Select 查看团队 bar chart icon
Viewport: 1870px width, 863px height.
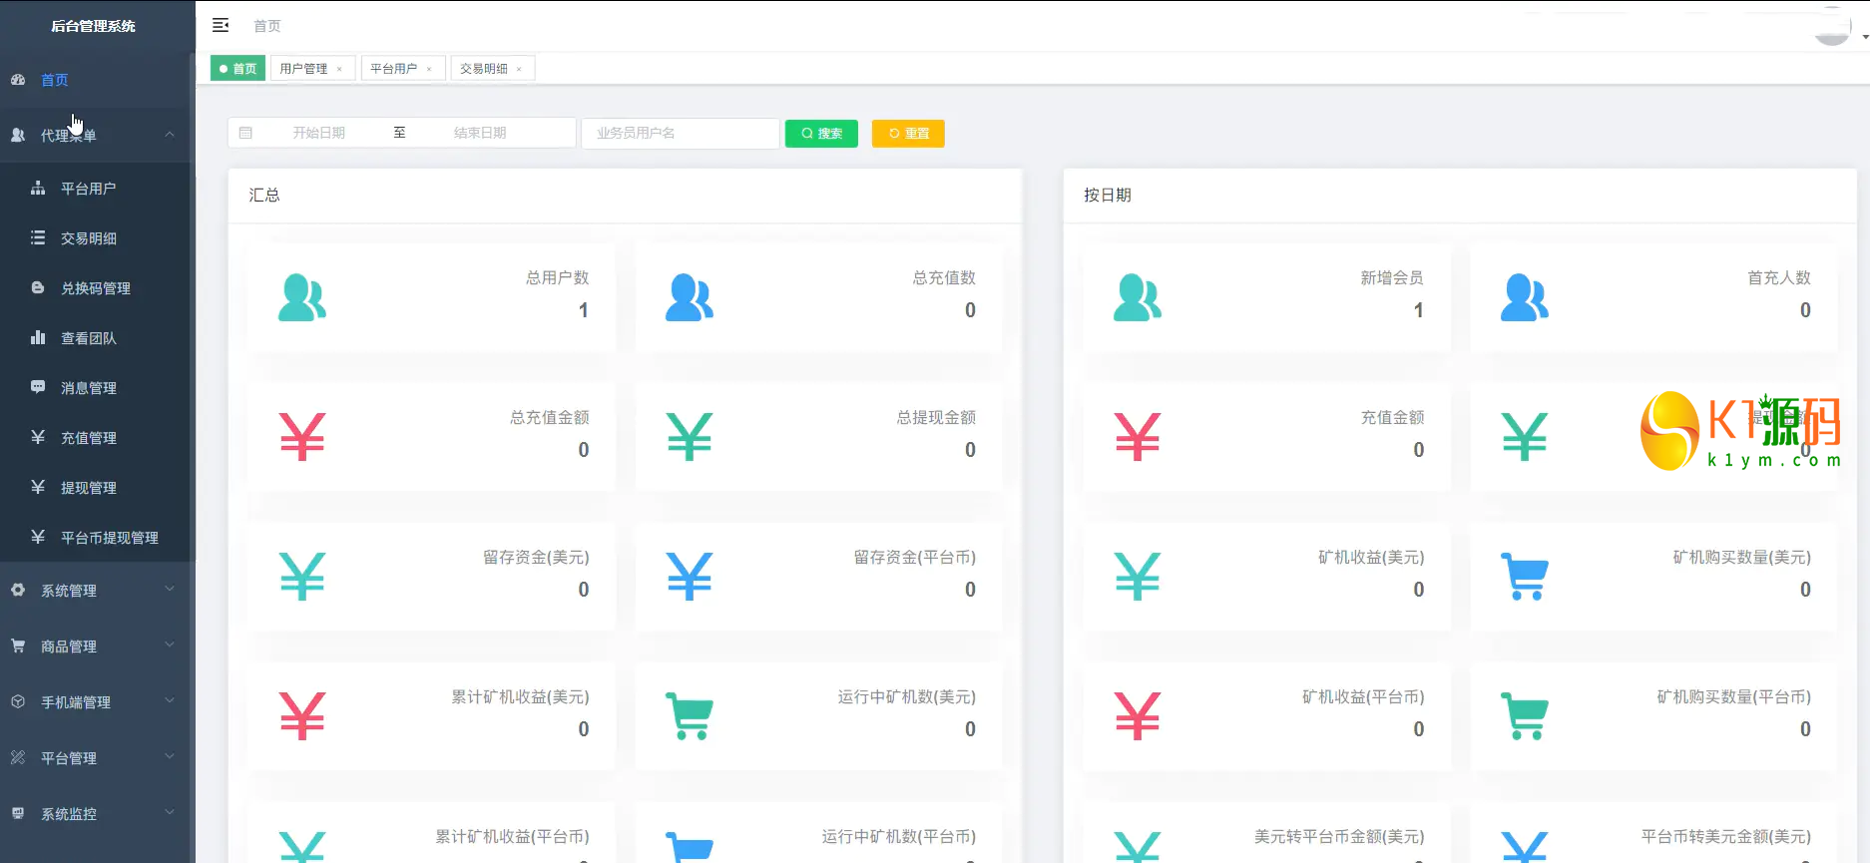(38, 338)
